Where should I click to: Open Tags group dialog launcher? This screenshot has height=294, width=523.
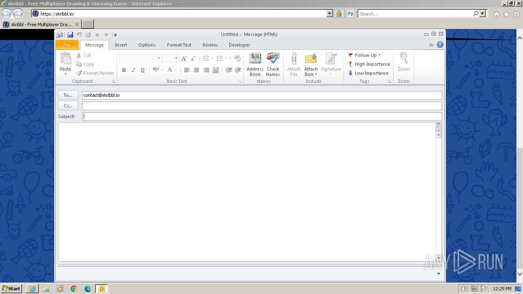click(x=389, y=82)
